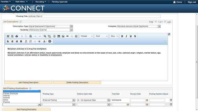Go to the Home page

[178, 2]
